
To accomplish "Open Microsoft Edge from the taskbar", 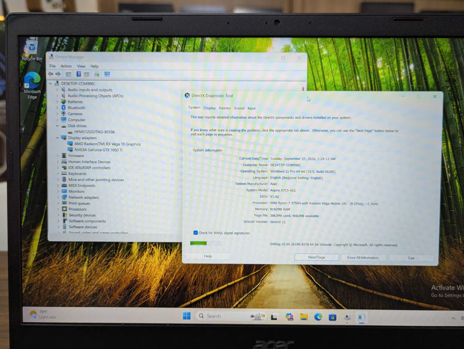I will [318, 317].
